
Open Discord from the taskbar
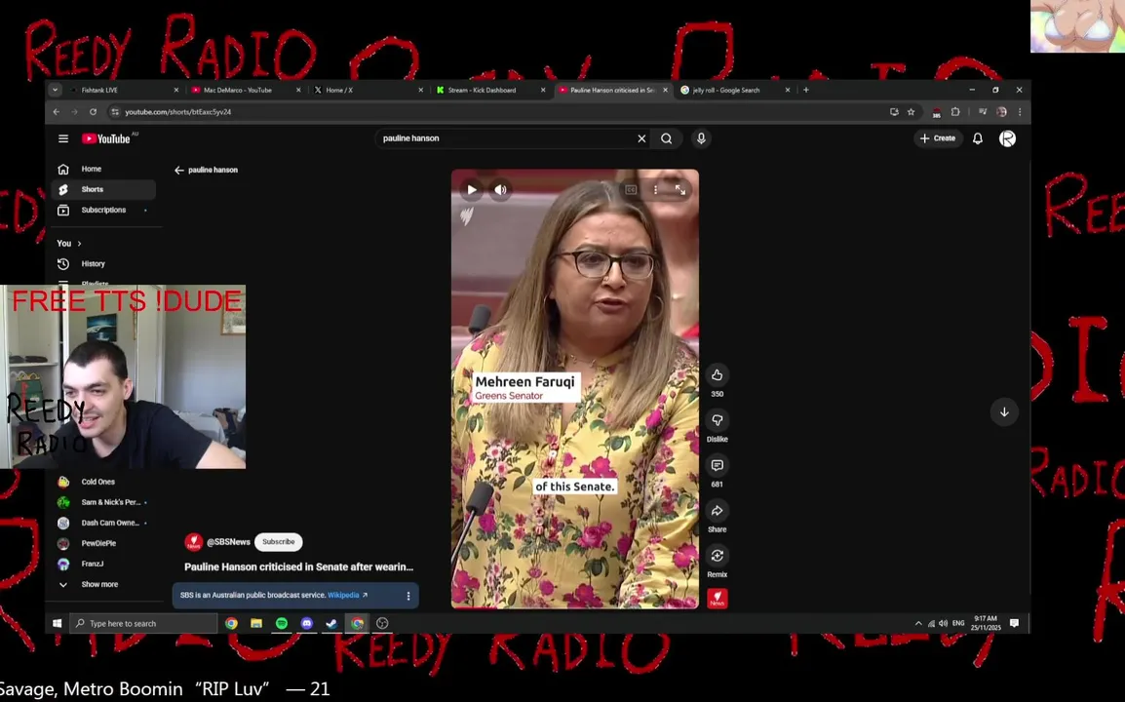pyautogui.click(x=306, y=623)
